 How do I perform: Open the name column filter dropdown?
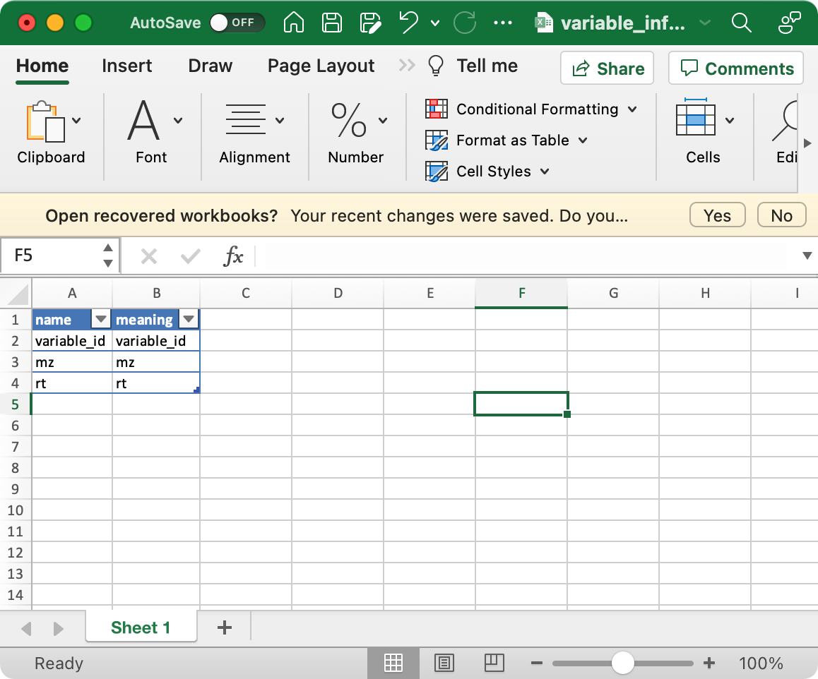click(100, 319)
